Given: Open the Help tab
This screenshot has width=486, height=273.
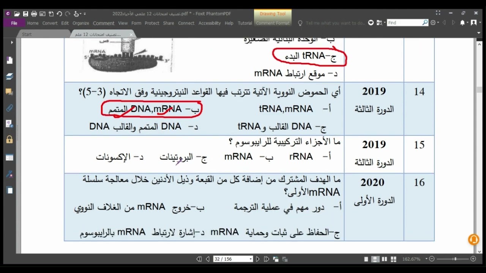Looking at the screenshot, I should [229, 23].
